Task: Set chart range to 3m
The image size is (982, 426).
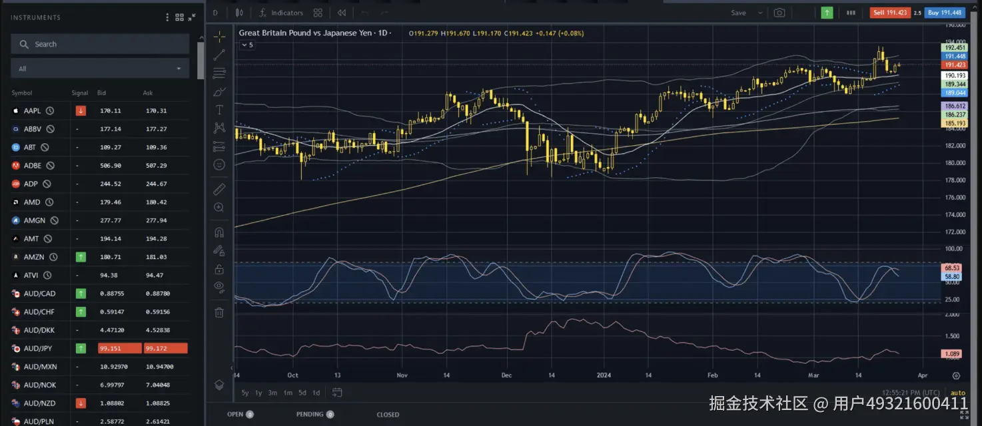Action: (x=272, y=393)
